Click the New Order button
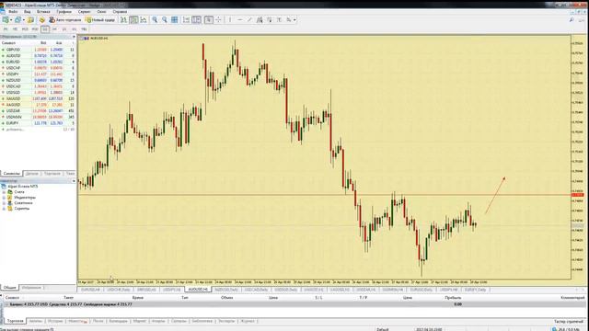This screenshot has width=589, height=331. click(x=100, y=20)
